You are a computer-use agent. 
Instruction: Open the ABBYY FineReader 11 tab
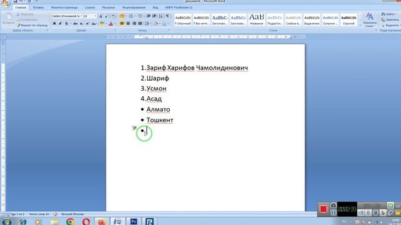point(179,7)
